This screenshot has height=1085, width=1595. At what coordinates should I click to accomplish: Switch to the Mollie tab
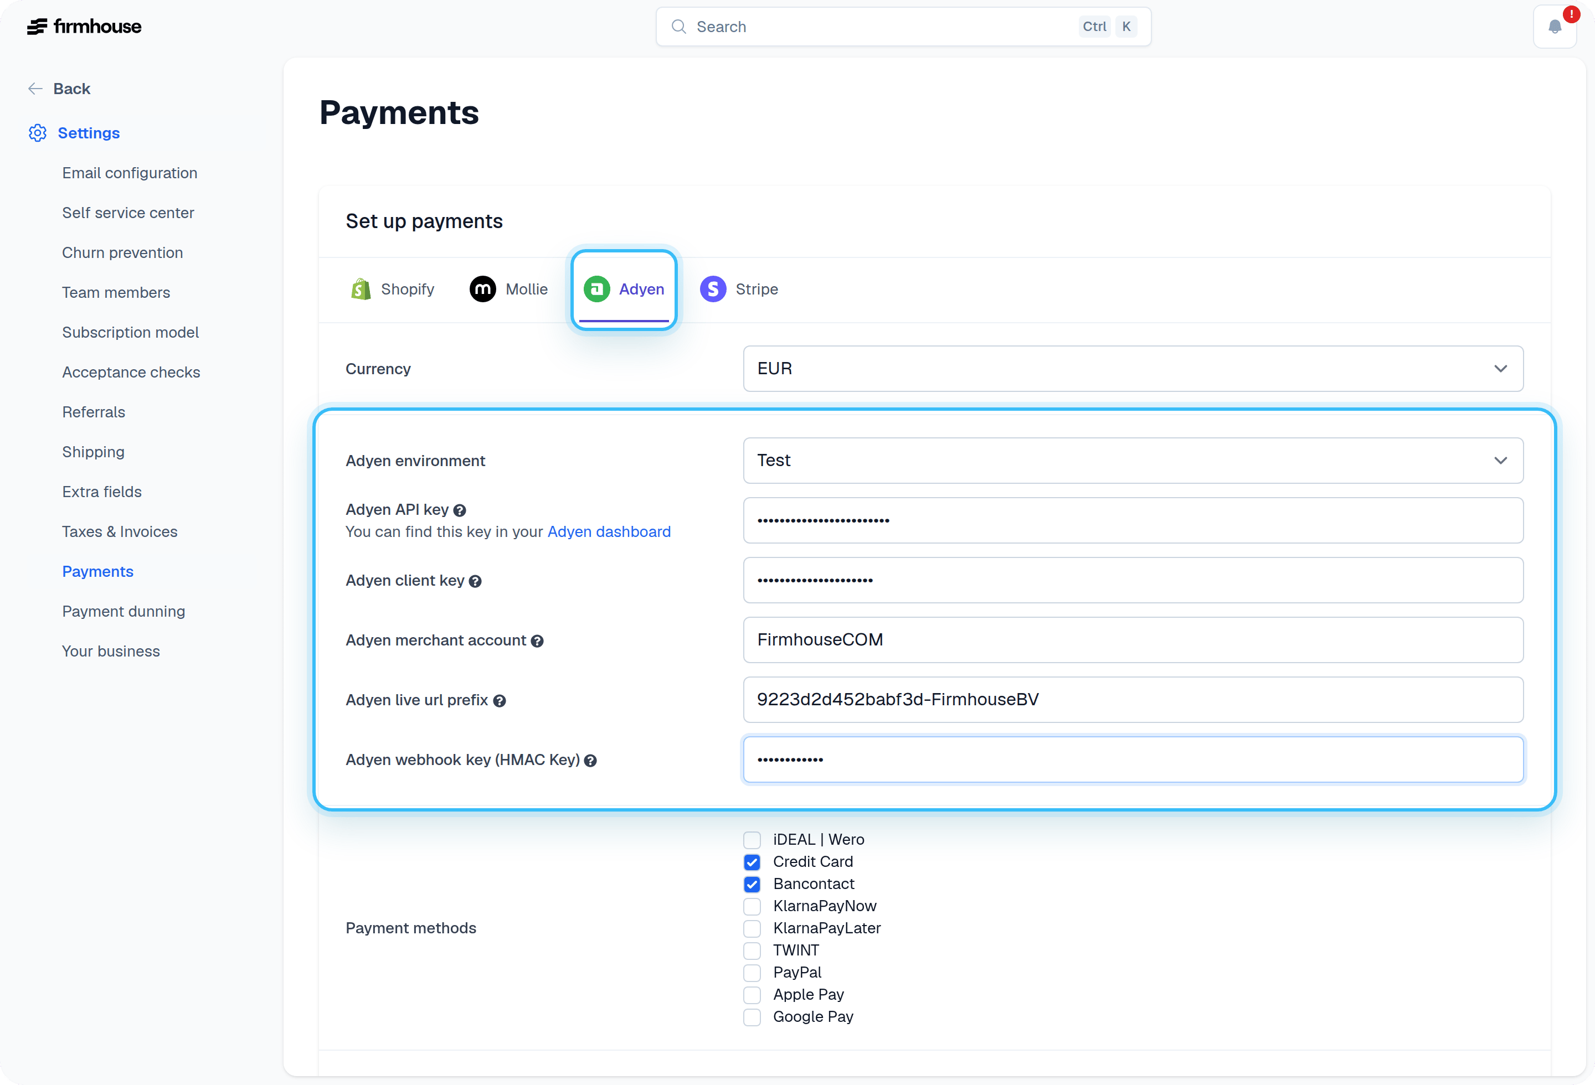coord(508,290)
